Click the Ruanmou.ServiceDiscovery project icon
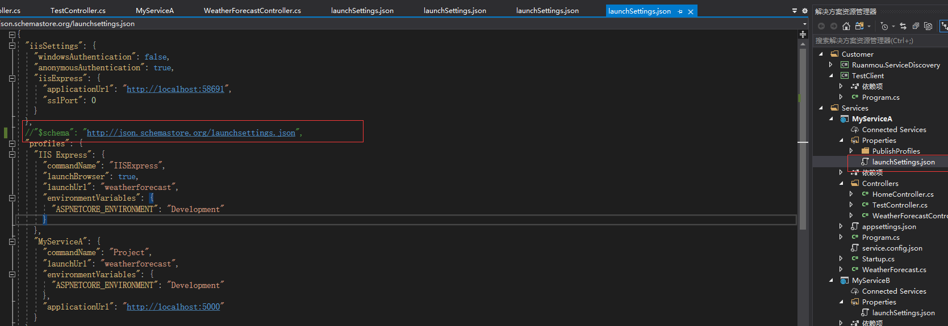 pyautogui.click(x=845, y=65)
